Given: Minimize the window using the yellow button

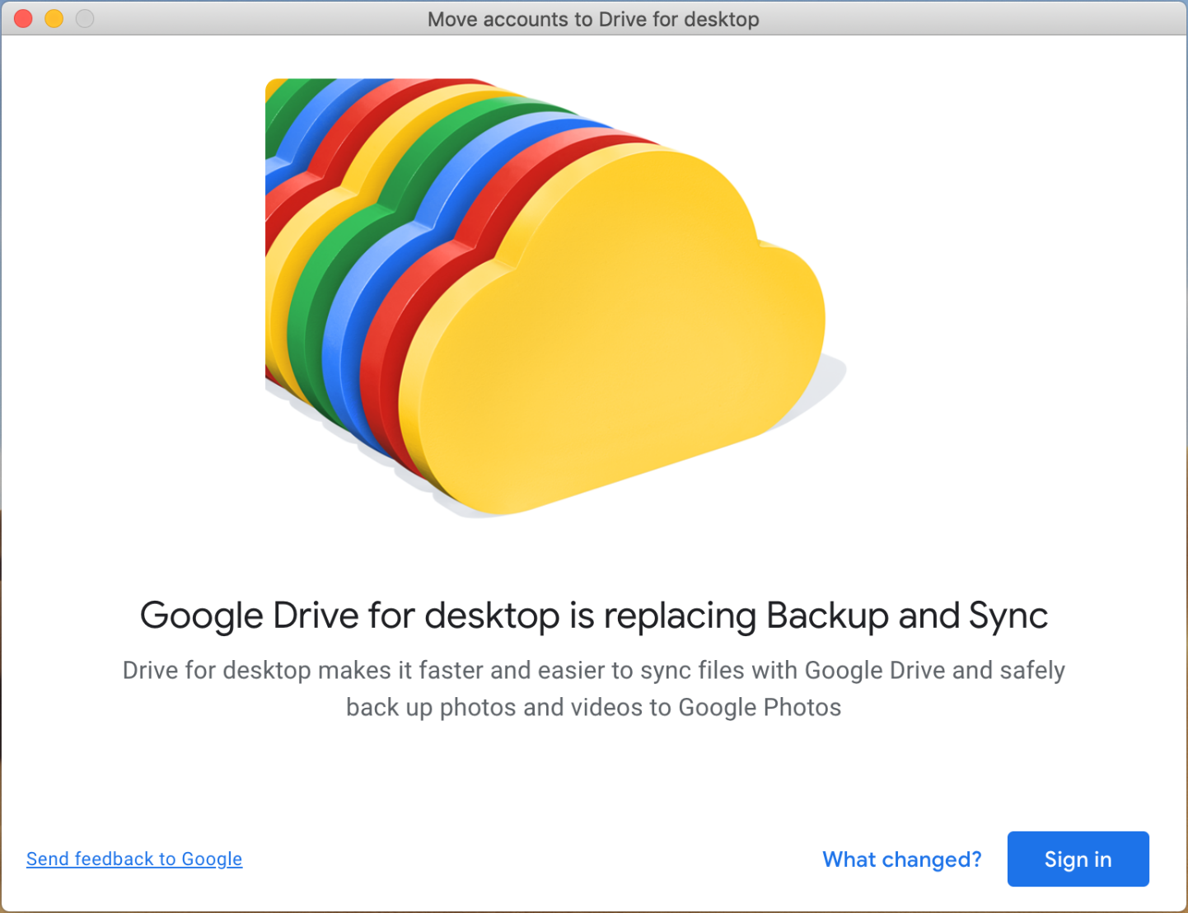Looking at the screenshot, I should [54, 18].
